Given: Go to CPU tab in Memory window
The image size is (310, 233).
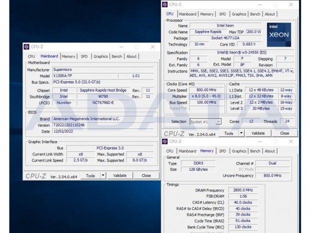Looking at the screenshot, I should [x=169, y=151].
